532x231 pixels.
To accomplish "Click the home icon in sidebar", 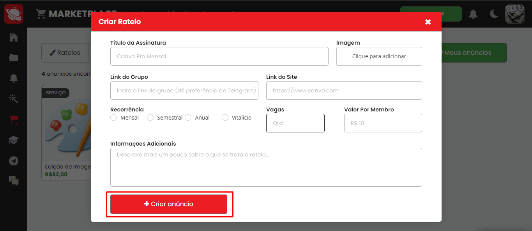I will click(x=14, y=38).
